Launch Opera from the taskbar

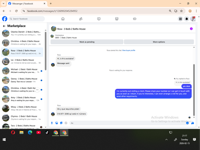(13, 132)
